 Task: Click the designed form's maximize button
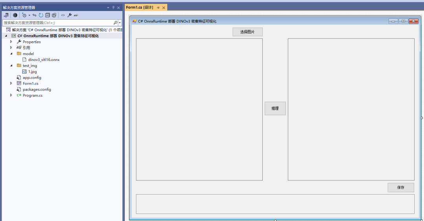403,21
